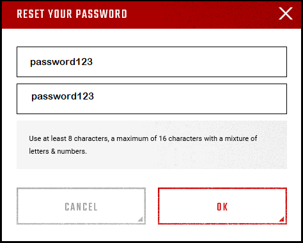
Task: Click the 'letters & numbers' hint line
Action: pyautogui.click(x=58, y=151)
